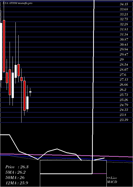The width and height of the screenshot is (133, 187).
Task: Click the 28.07 price axis label
Action: 124,70
